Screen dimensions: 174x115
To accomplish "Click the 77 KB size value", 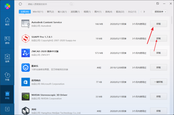I will pos(99,82).
